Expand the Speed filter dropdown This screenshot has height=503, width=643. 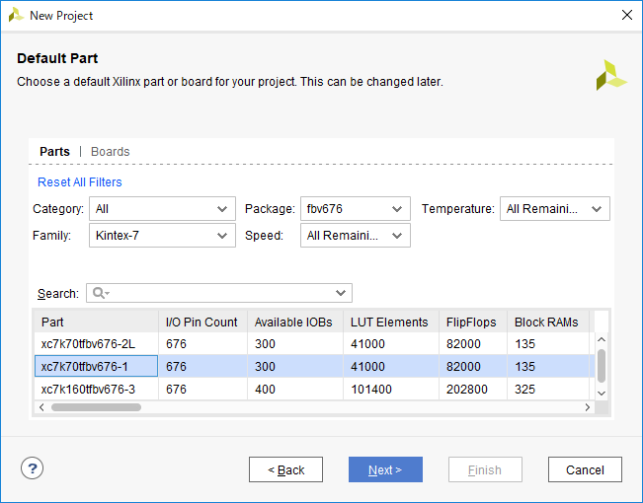(355, 236)
